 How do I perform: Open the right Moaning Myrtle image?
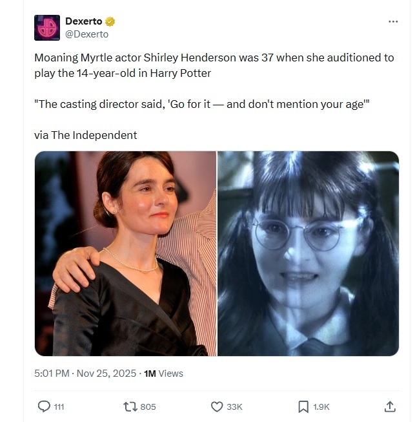[x=308, y=253]
